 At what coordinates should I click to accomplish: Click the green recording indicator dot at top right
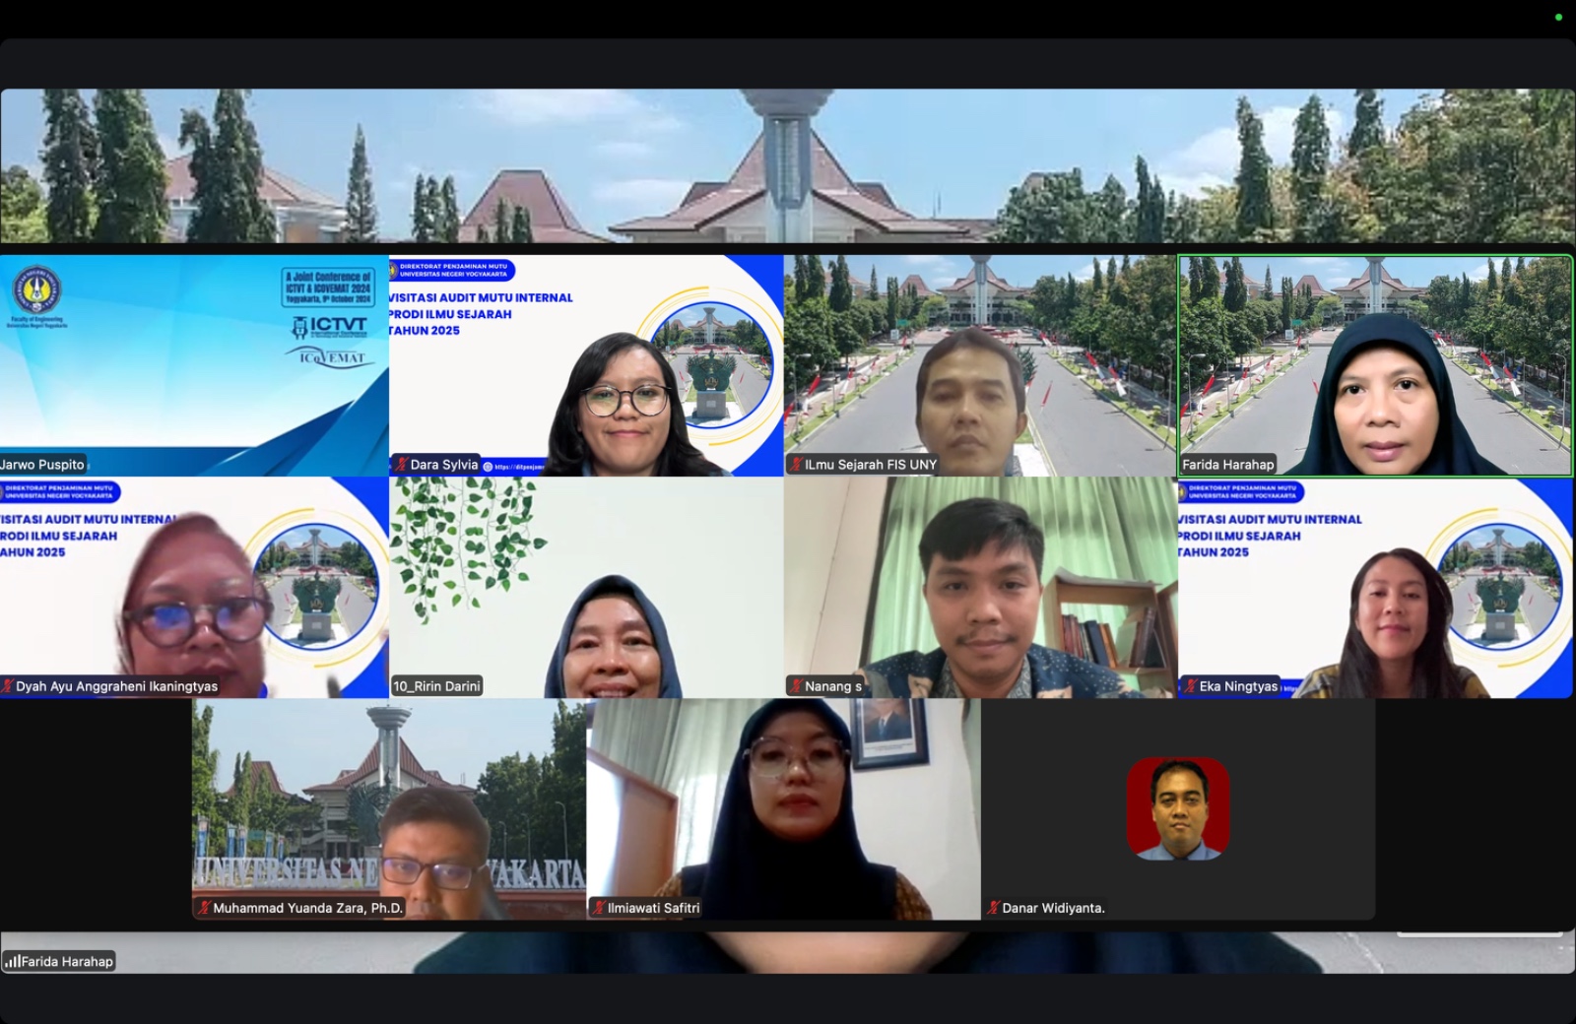coord(1558,17)
